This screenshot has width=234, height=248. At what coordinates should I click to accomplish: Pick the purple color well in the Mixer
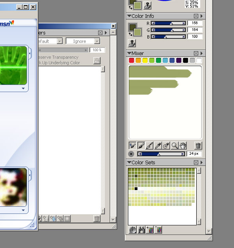(179, 60)
